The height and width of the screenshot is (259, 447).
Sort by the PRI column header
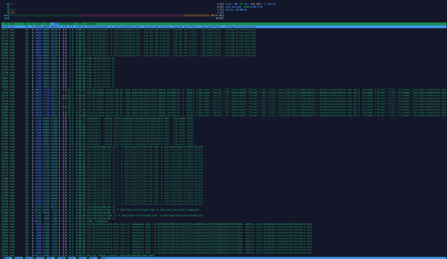pyautogui.click(x=26, y=24)
